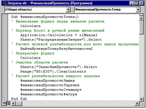Close the Затраты.xls code window
Image resolution: width=146 pixels, height=109 pixels.
click(x=141, y=3)
